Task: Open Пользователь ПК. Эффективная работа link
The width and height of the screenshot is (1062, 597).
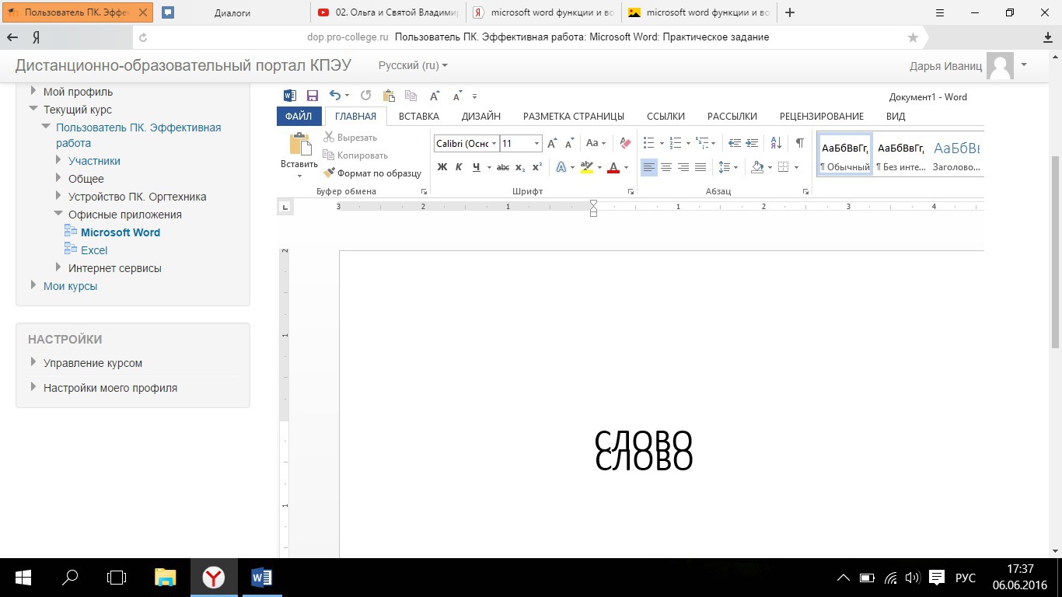Action: 138,135
